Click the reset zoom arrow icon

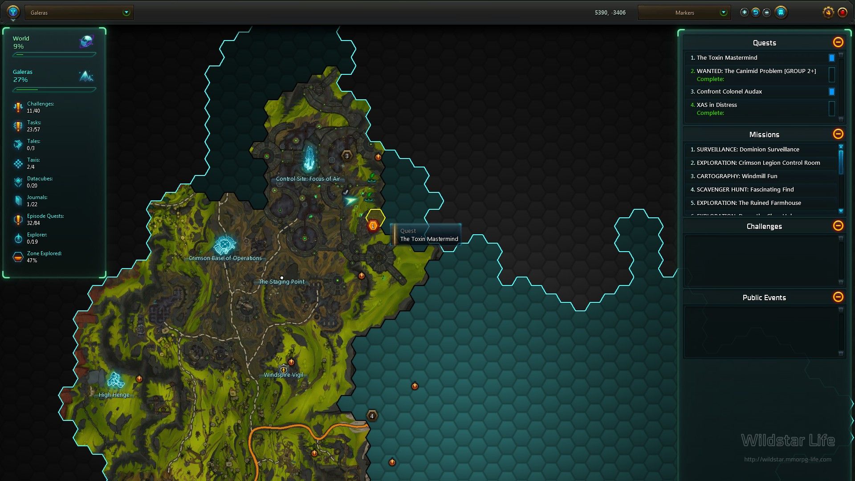(755, 12)
